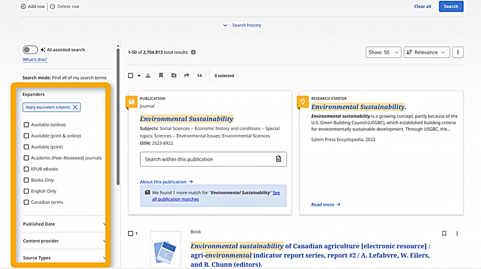Check the English Only box

click(x=26, y=191)
